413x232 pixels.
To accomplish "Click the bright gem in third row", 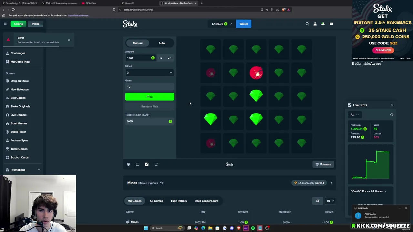I will click(x=256, y=96).
